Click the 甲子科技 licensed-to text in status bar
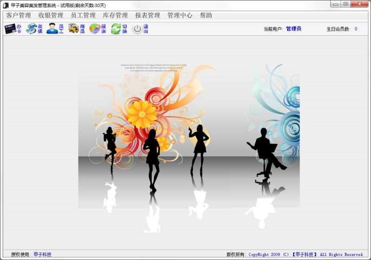The height and width of the screenshot is (260, 371). coord(43,254)
